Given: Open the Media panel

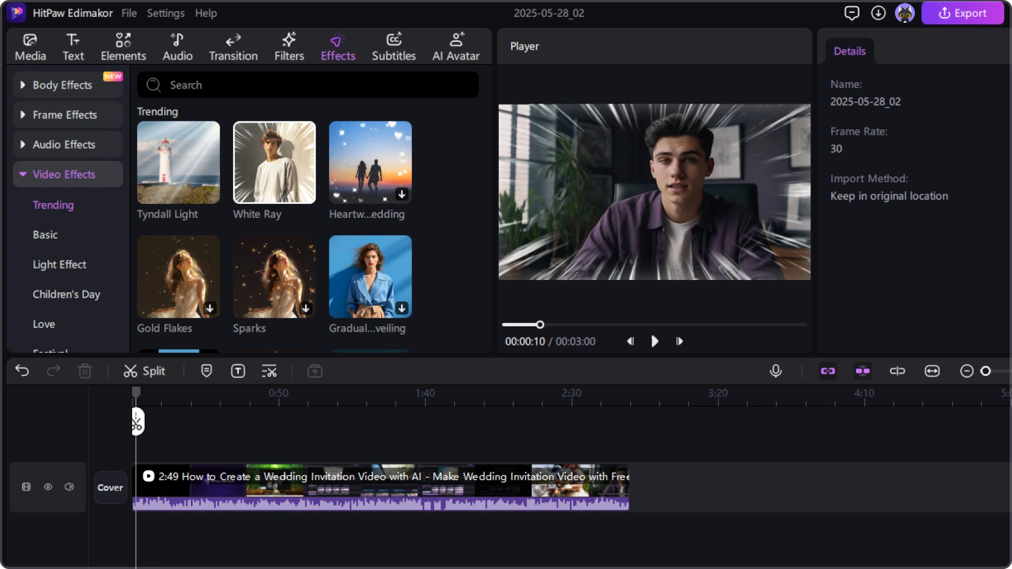Looking at the screenshot, I should coord(30,47).
